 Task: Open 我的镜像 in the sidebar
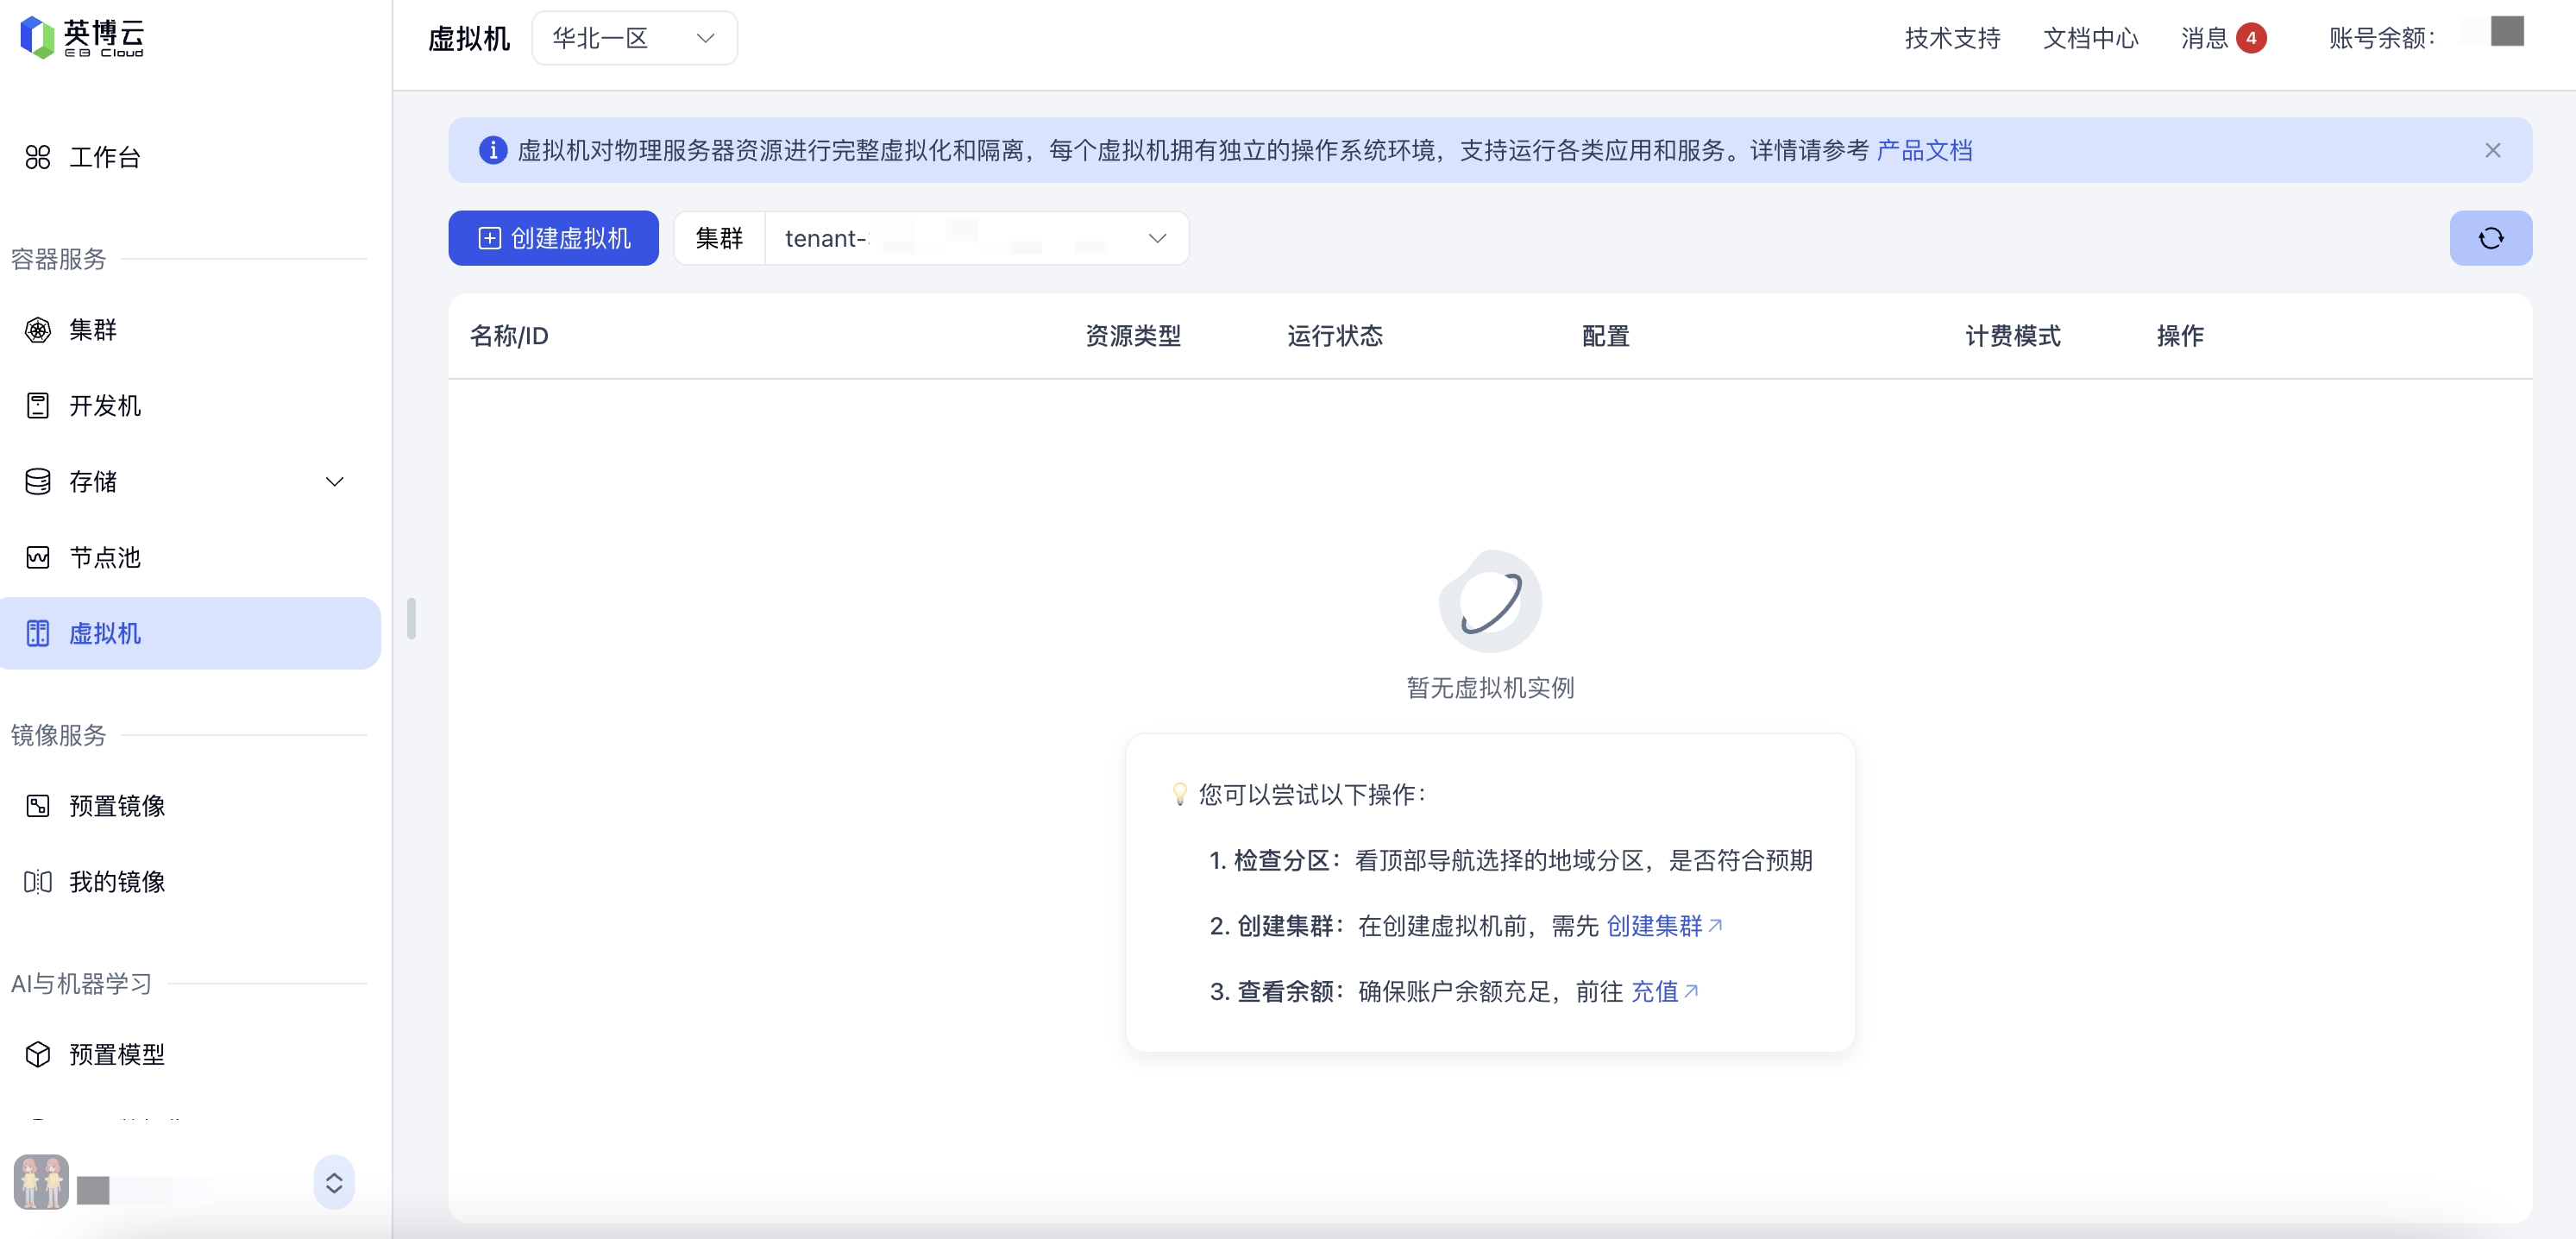(x=116, y=882)
